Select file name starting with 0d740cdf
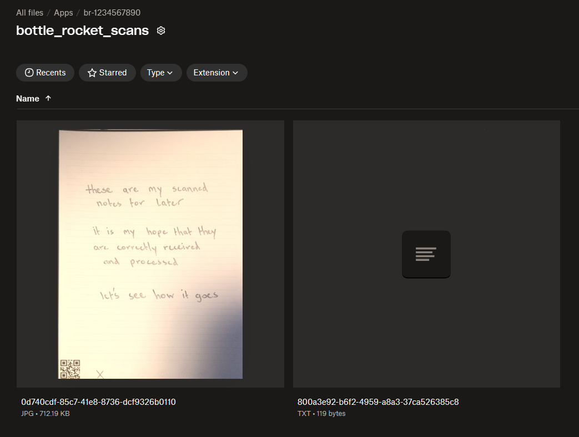The height and width of the screenshot is (437, 579). tap(98, 402)
